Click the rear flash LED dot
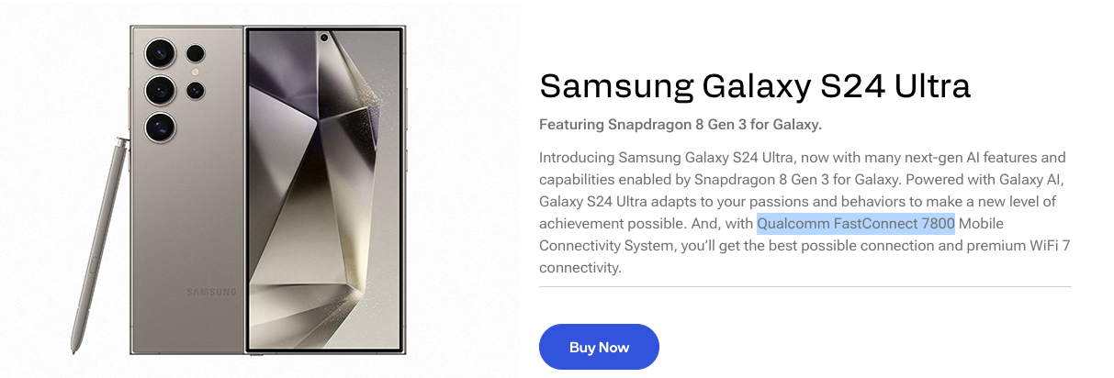The image size is (1114, 378). point(195,71)
